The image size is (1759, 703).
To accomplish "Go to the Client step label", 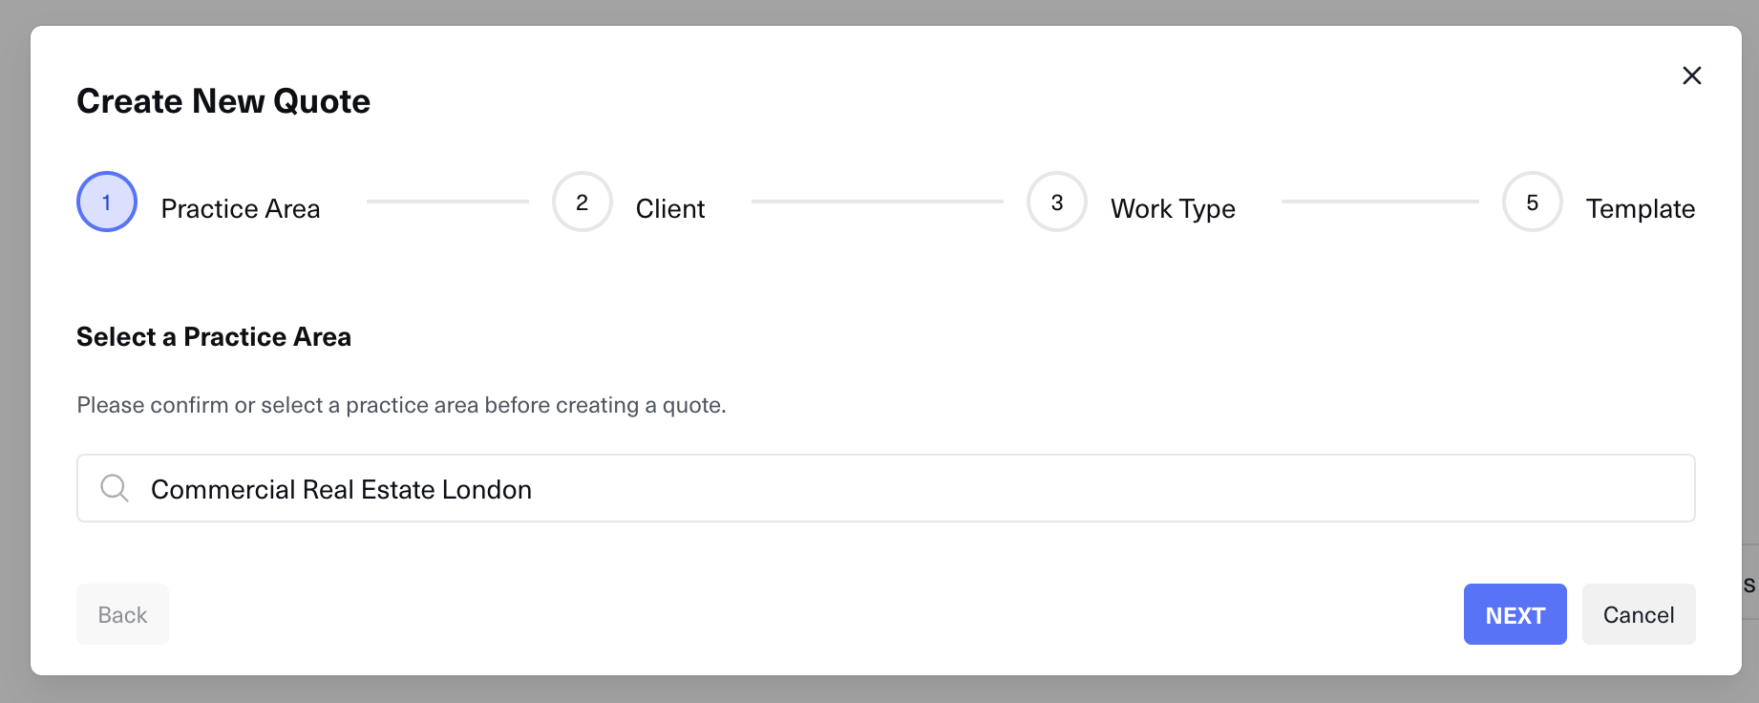I will [670, 208].
